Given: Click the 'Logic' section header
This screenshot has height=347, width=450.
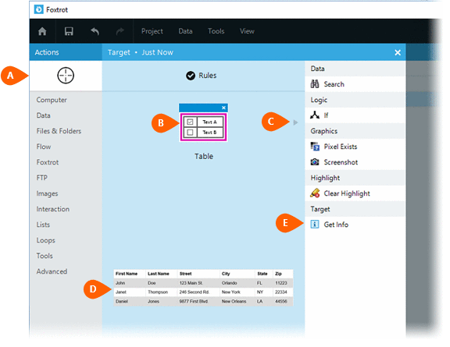Looking at the screenshot, I should (x=355, y=100).
